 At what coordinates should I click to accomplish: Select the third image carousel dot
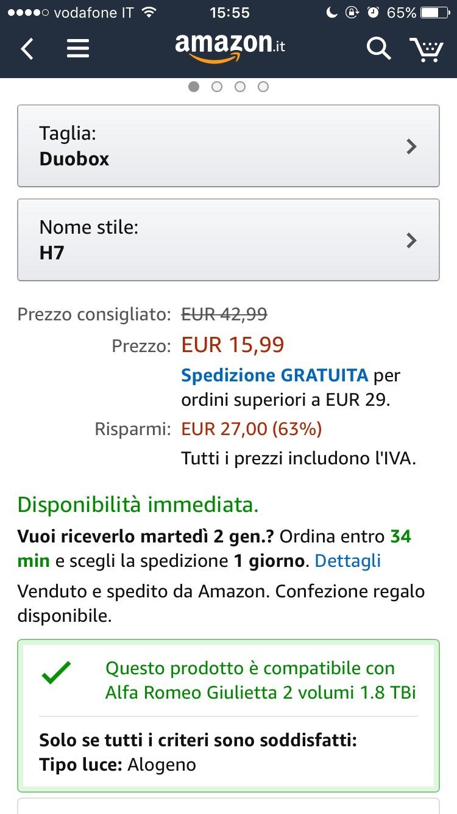click(240, 87)
